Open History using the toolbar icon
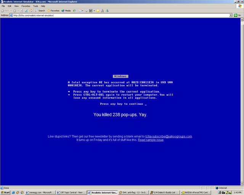 click(75, 11)
